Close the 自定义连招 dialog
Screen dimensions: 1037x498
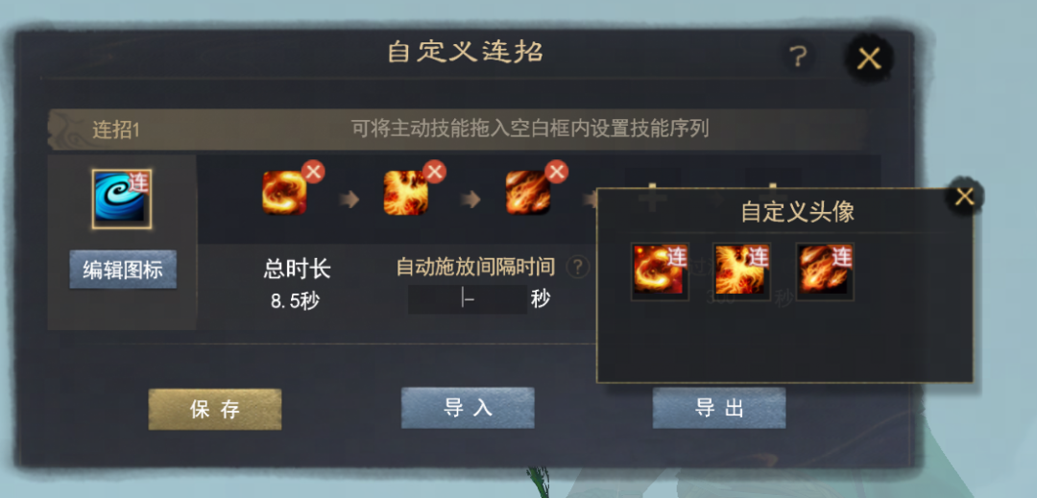pyautogui.click(x=869, y=59)
